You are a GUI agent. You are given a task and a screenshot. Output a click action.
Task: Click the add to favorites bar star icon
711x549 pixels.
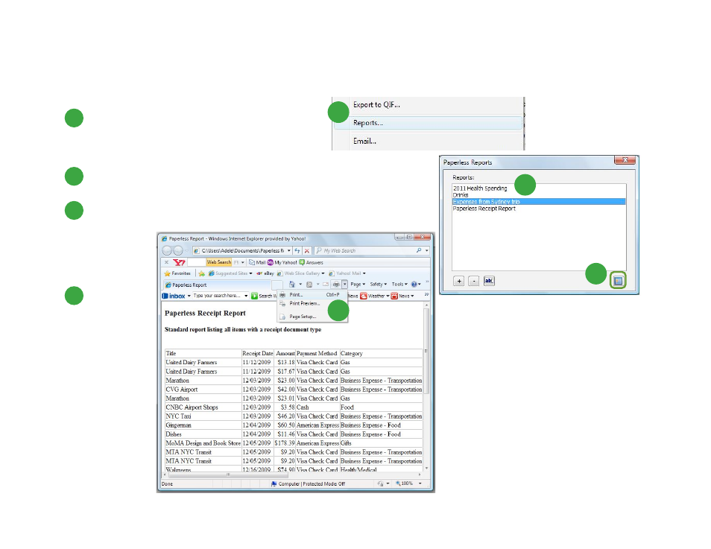click(x=202, y=273)
